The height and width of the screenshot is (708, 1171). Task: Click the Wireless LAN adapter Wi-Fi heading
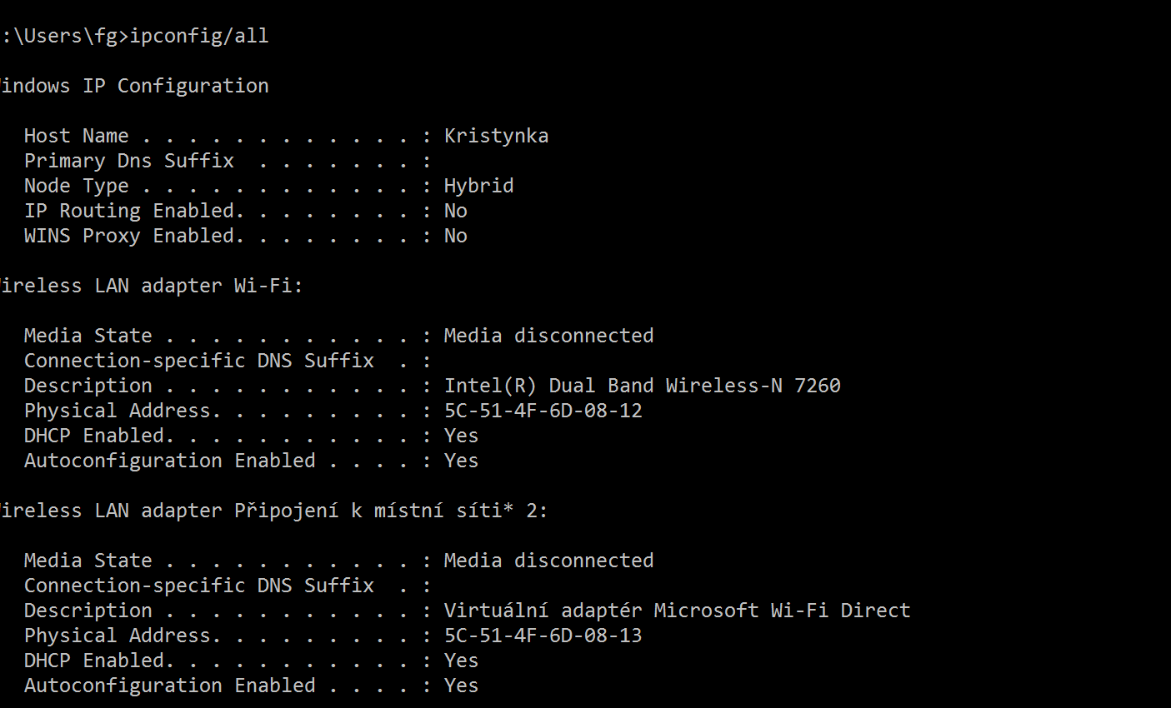(x=150, y=286)
